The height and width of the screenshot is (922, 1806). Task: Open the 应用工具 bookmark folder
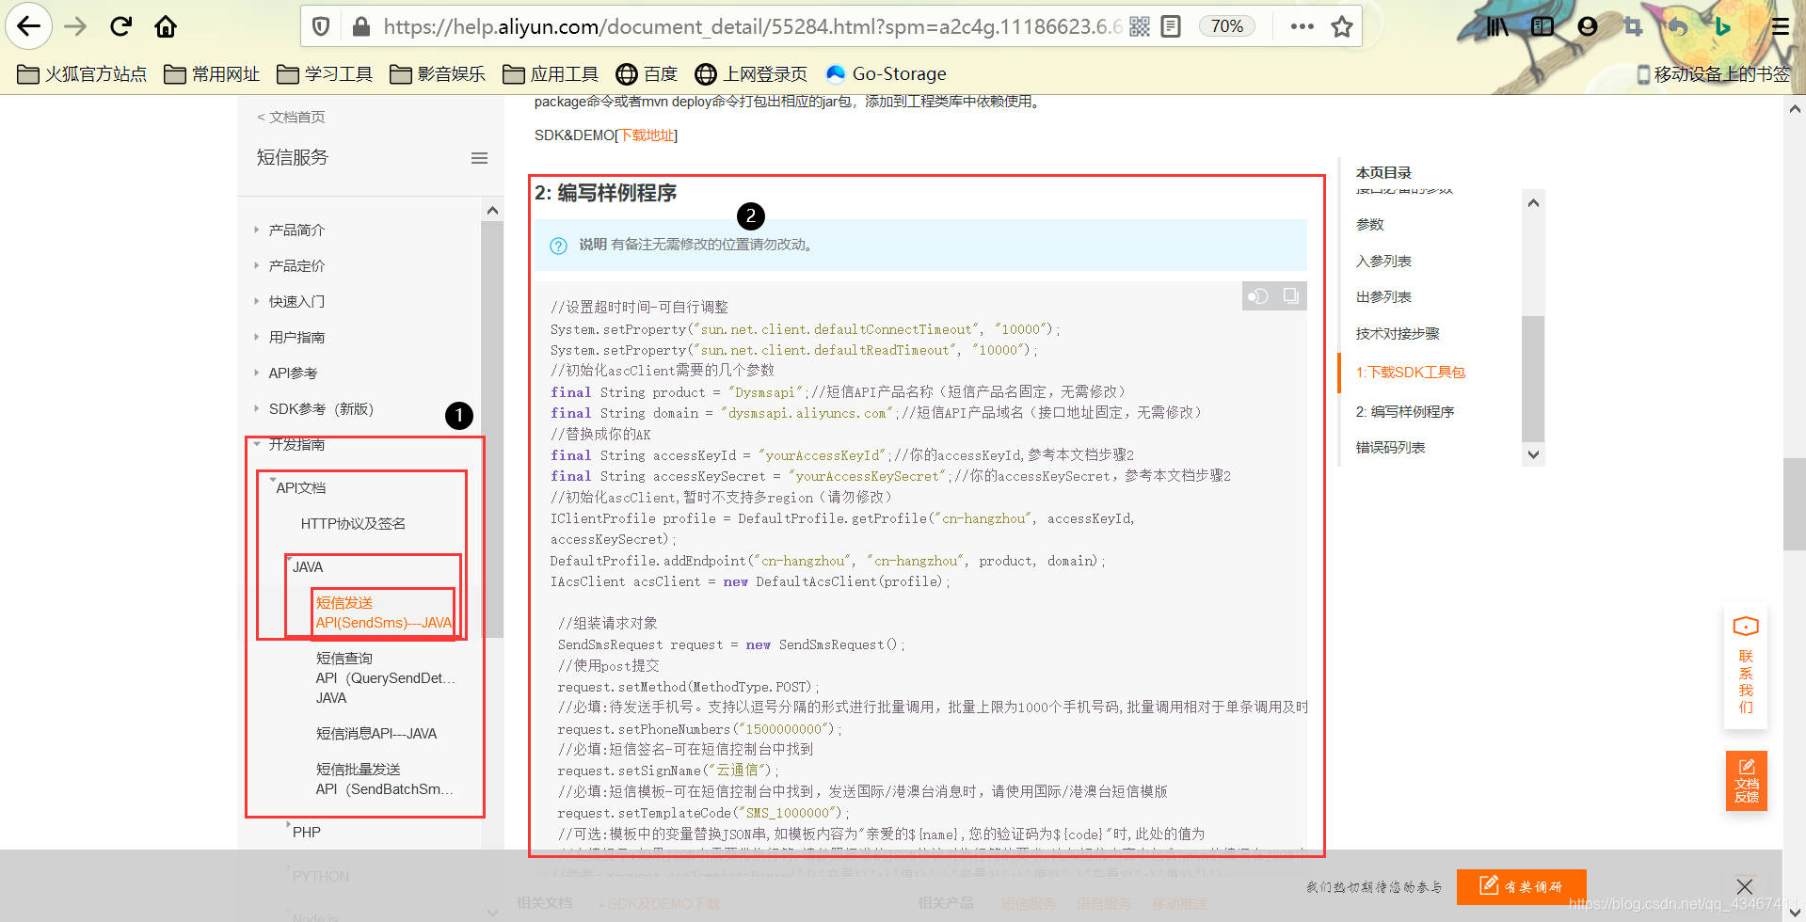coord(551,73)
